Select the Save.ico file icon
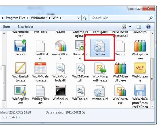157x129 pixels. [x=20, y=46]
